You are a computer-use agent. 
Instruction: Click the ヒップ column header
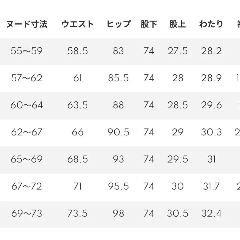point(118,24)
